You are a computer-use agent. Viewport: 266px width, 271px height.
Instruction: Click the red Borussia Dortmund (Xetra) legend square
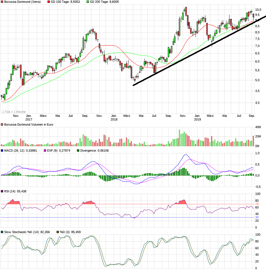click(2, 2)
